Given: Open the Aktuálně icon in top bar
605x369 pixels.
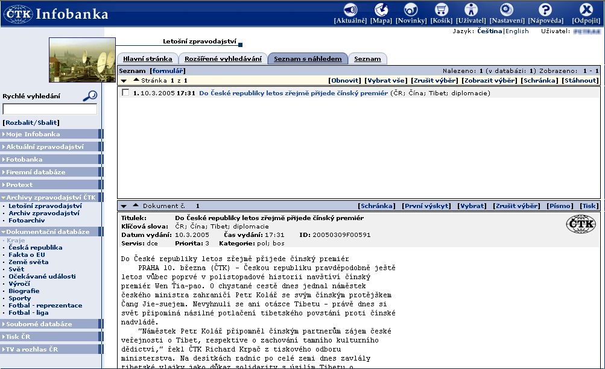Looking at the screenshot, I should [350, 10].
